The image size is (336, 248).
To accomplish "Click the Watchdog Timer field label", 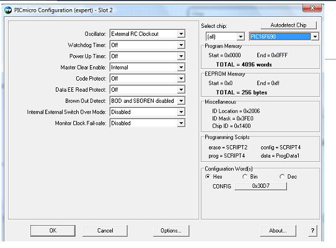I will [x=87, y=45].
